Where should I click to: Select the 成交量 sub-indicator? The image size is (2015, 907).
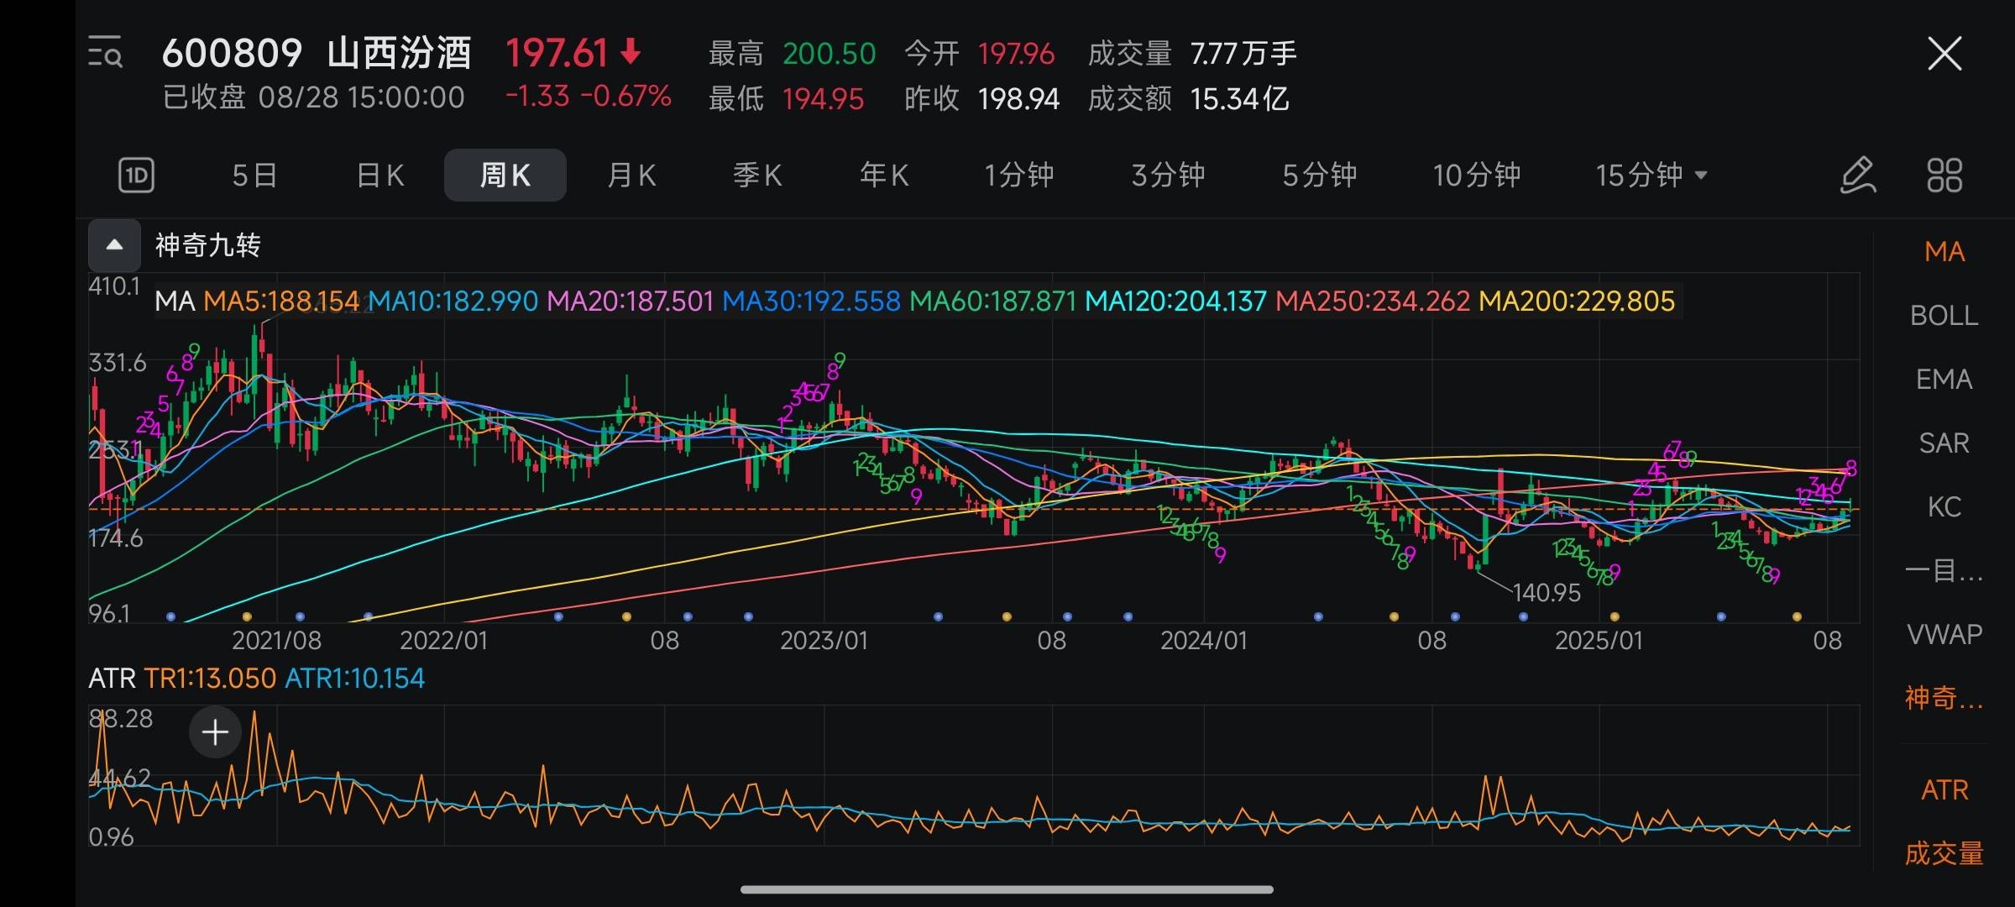click(1944, 853)
